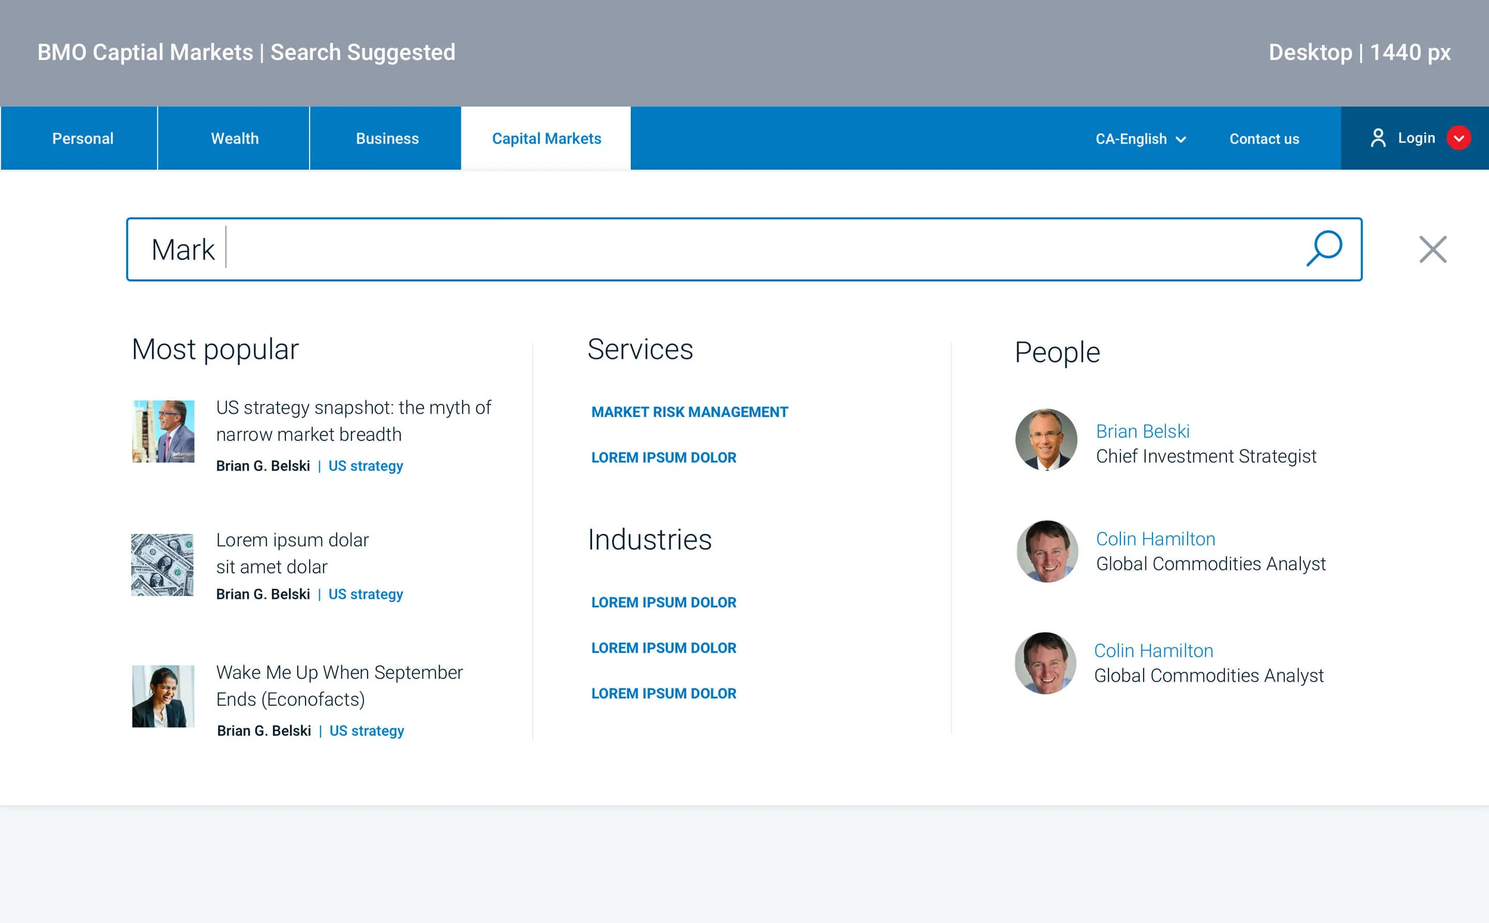Open Wake Me Up When September Ends article

click(x=339, y=685)
